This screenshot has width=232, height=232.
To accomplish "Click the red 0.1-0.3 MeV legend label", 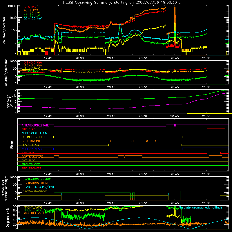I will tap(33, 62).
